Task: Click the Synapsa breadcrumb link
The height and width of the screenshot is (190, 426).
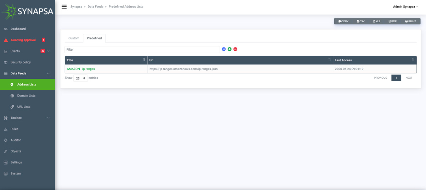Action: pos(76,7)
